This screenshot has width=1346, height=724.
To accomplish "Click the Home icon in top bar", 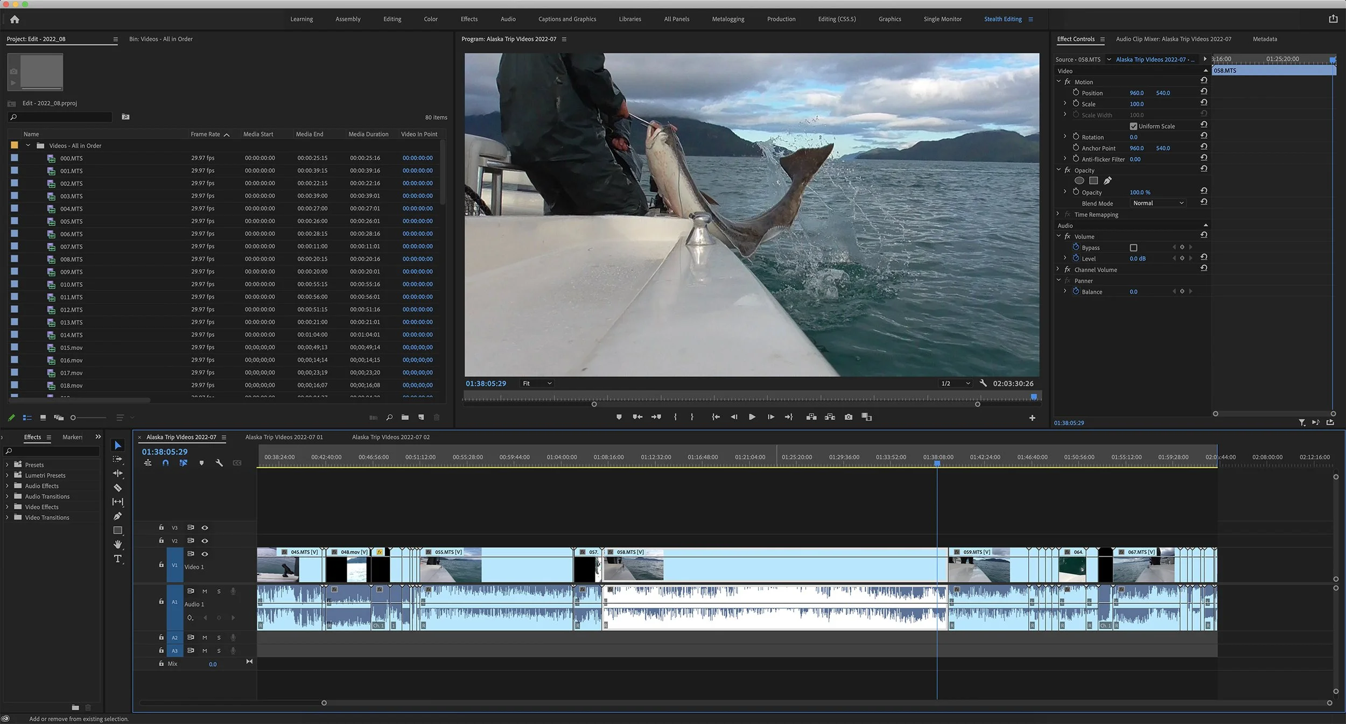I will 15,19.
